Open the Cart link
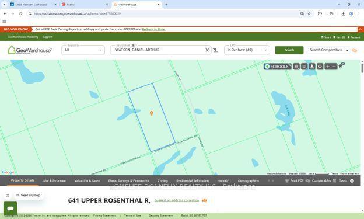 pos(339,37)
